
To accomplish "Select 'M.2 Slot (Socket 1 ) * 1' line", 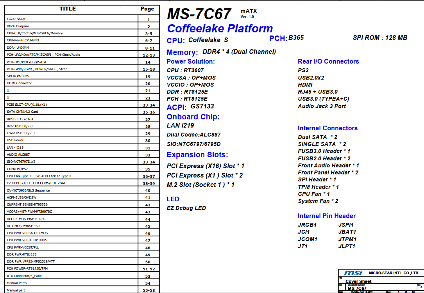I will [x=200, y=185].
